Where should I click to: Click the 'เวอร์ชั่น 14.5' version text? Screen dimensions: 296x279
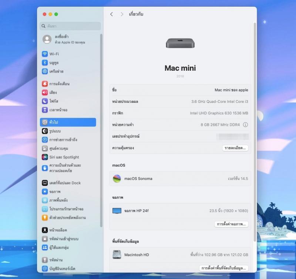point(238,179)
